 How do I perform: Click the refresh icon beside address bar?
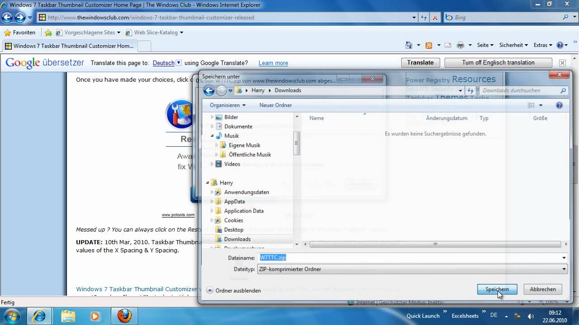424,18
